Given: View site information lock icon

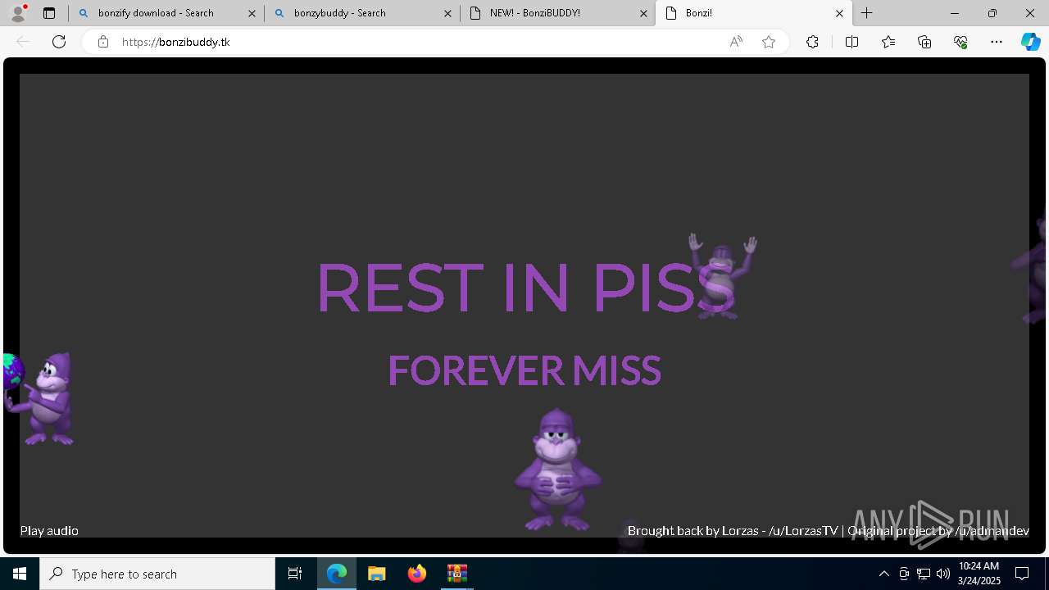Looking at the screenshot, I should (x=103, y=42).
